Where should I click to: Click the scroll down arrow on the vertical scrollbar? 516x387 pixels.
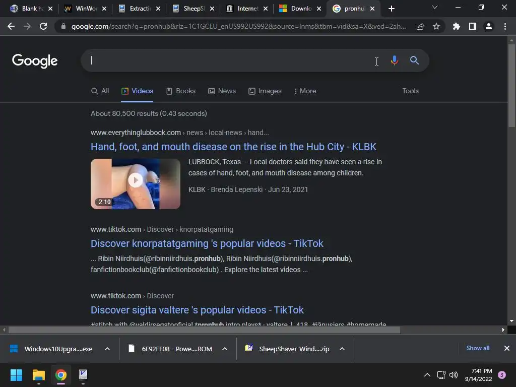tap(511, 321)
